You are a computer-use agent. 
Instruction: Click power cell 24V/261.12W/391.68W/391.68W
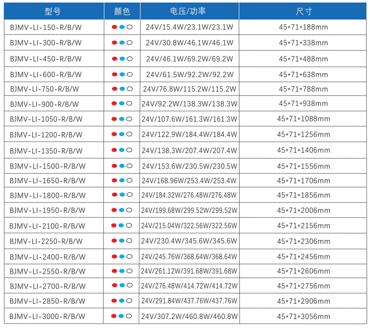tap(189, 271)
